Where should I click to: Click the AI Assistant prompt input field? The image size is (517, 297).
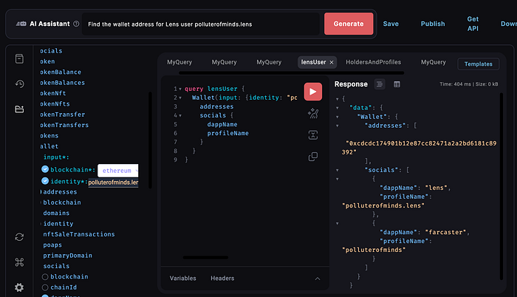coord(199,24)
